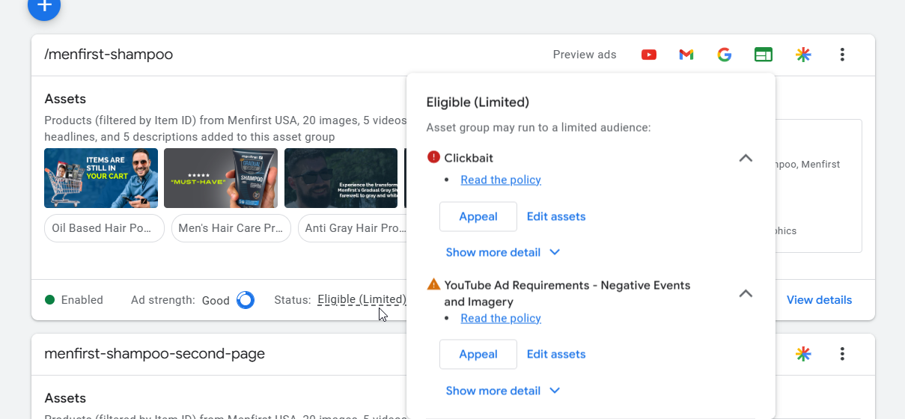The width and height of the screenshot is (905, 419).
Task: Open the Items Are Still In Your Cart thumbnail
Action: (101, 178)
